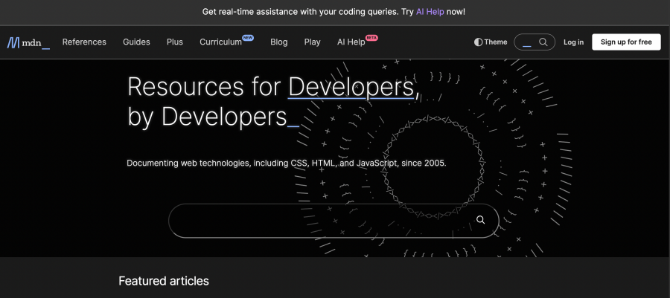
Task: Follow the AI Help link in top banner
Action: (430, 12)
